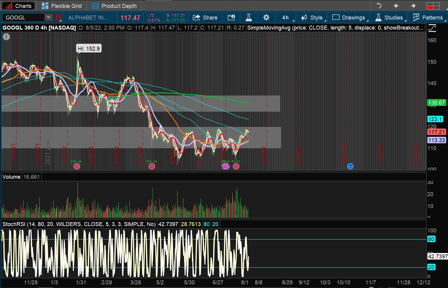448x288 pixels.
Task: Click the right arrow navigation icon
Action: tap(413, 6)
